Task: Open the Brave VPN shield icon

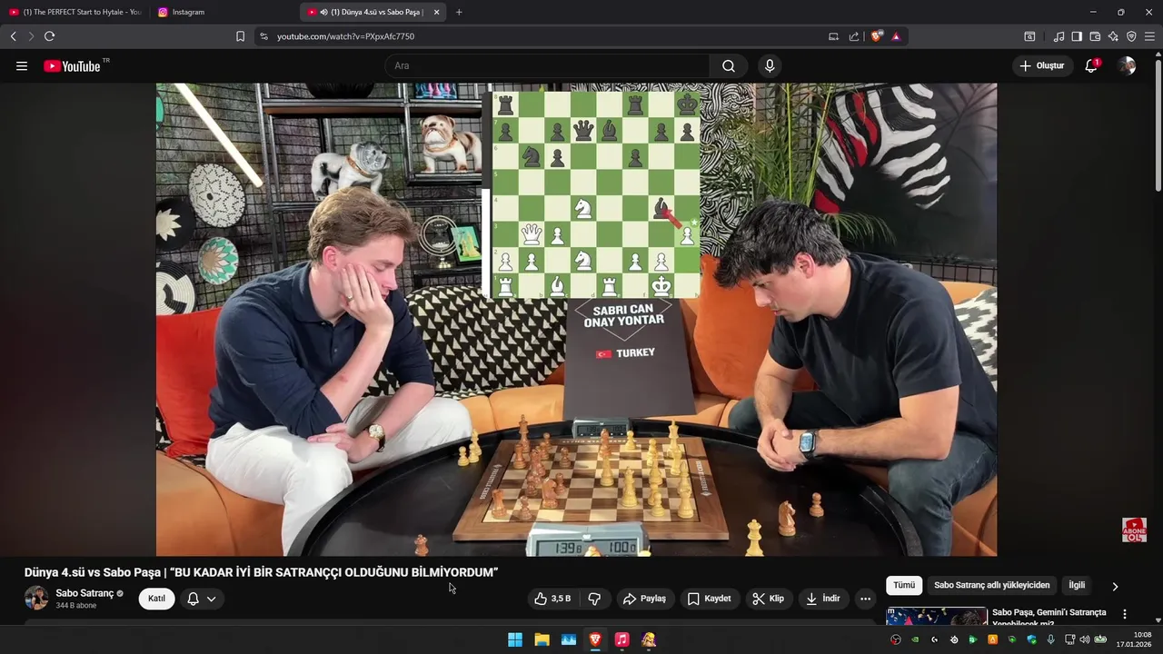Action: tap(1131, 36)
